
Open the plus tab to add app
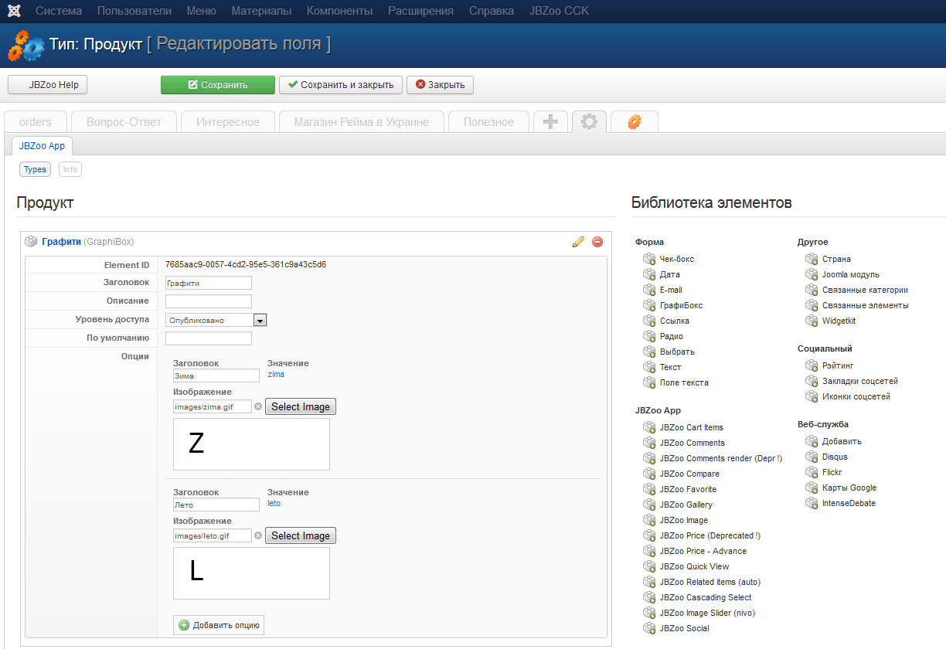click(x=550, y=122)
